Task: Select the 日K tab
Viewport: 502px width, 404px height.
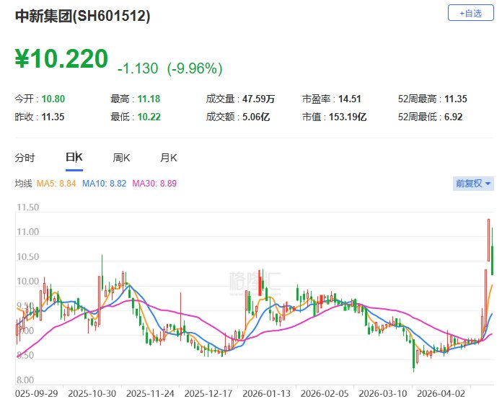Action: click(74, 158)
